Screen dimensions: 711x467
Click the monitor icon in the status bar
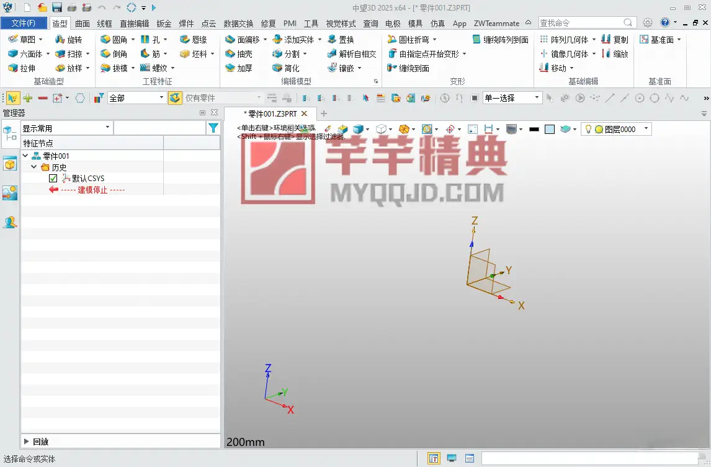[452, 458]
